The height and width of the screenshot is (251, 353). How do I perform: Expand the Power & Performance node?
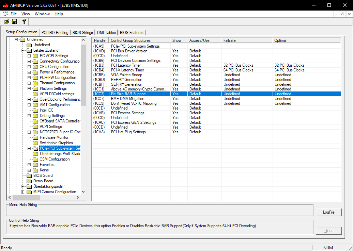[29, 72]
